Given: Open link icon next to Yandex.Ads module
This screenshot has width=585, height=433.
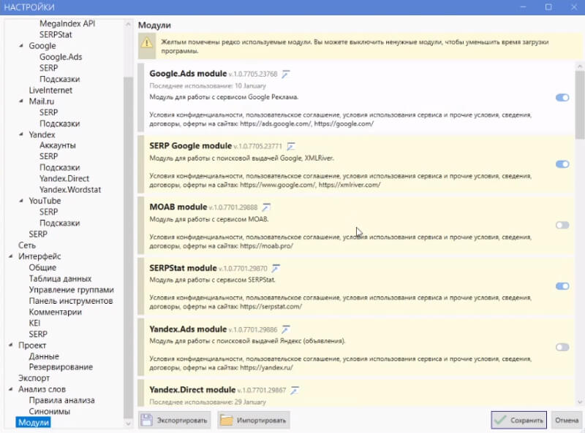Looking at the screenshot, I should [x=286, y=329].
